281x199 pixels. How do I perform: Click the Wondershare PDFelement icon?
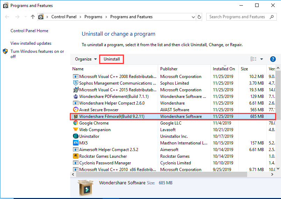76,97
